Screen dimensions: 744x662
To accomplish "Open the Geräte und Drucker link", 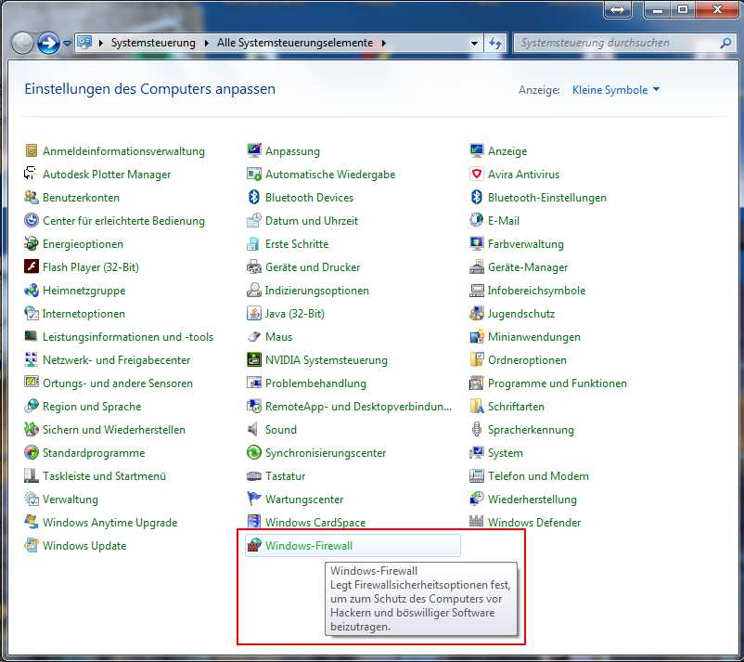I will (313, 266).
